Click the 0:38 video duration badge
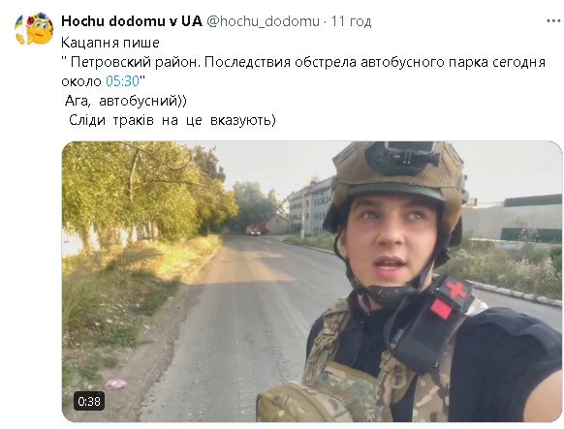 click(89, 401)
